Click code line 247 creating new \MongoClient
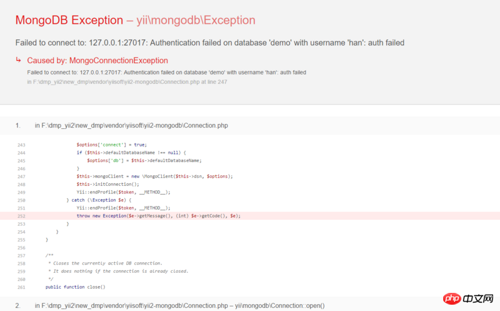The width and height of the screenshot is (500, 311). [154, 176]
